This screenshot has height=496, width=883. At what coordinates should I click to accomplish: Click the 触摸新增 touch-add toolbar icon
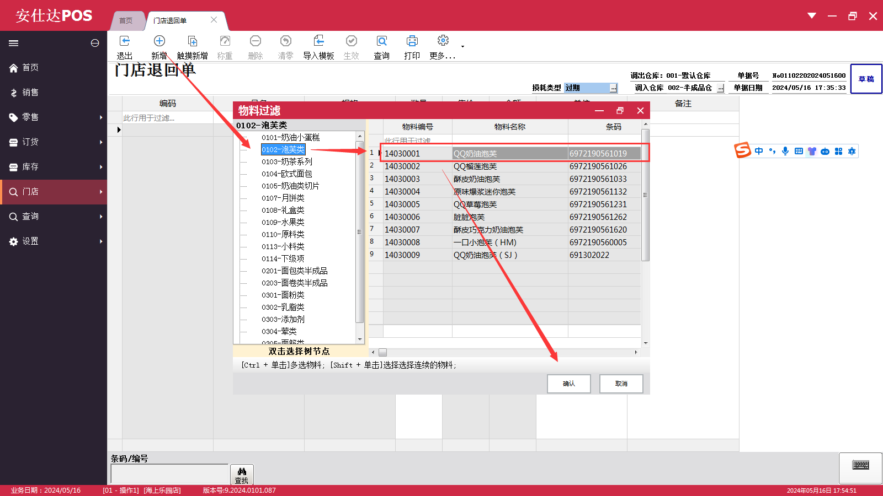pos(193,41)
